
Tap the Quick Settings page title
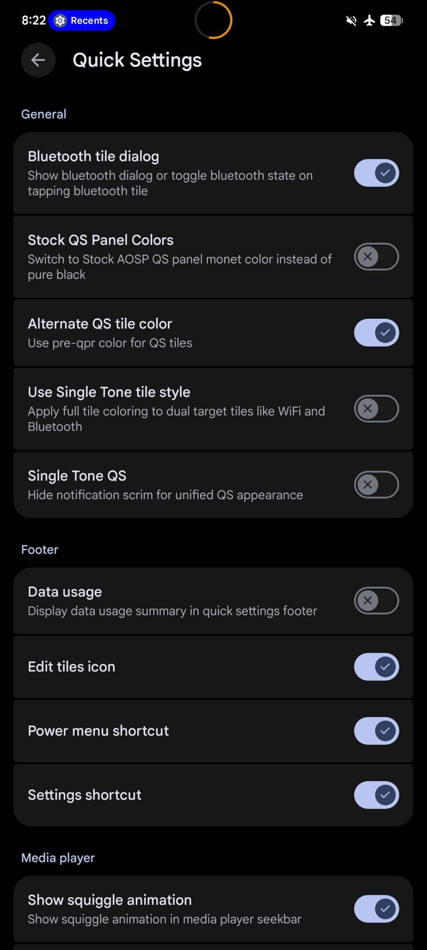click(x=137, y=60)
